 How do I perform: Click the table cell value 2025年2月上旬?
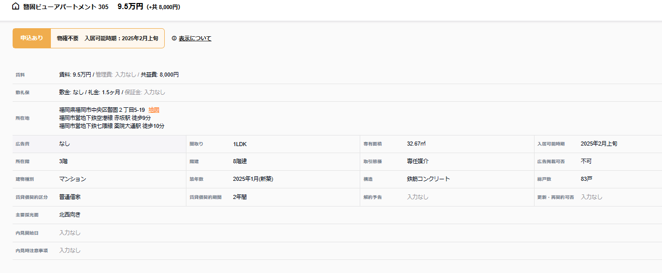599,144
